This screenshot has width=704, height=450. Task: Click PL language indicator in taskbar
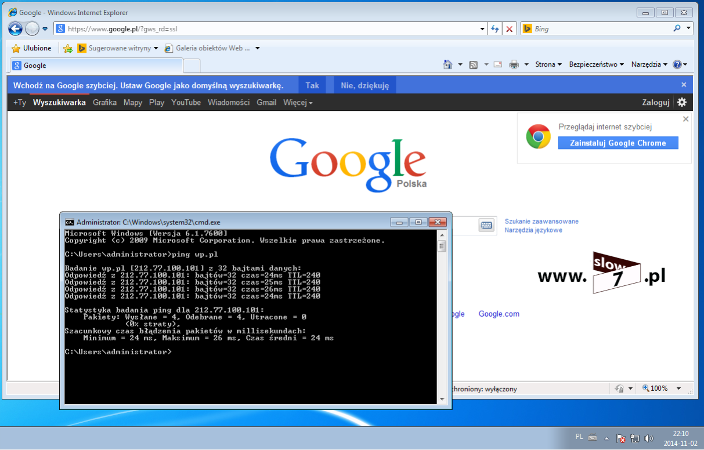point(579,436)
